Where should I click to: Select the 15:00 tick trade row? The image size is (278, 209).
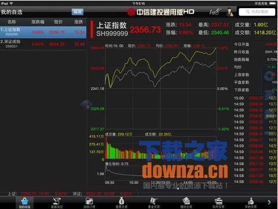coord(255,98)
